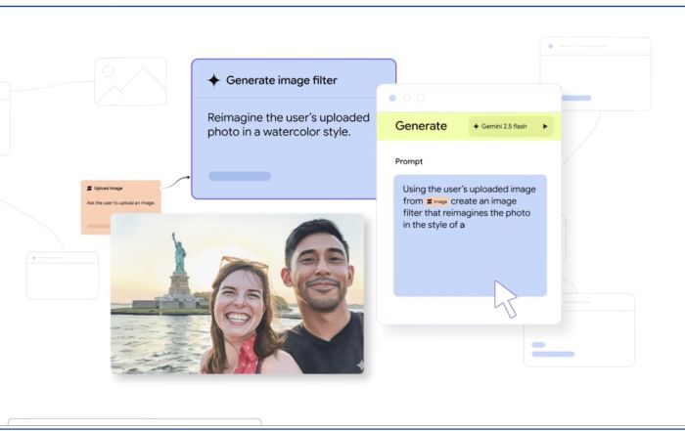
Task: Expand the model list arrow triangle
Action: coord(545,126)
